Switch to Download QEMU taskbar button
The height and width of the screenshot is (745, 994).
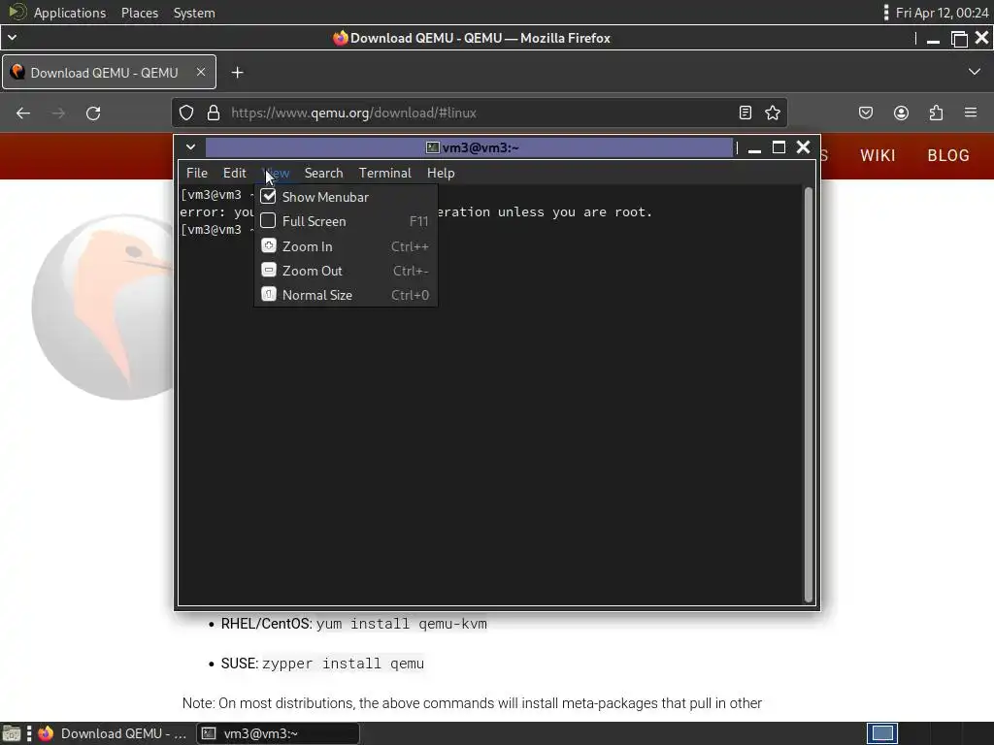[x=113, y=733]
